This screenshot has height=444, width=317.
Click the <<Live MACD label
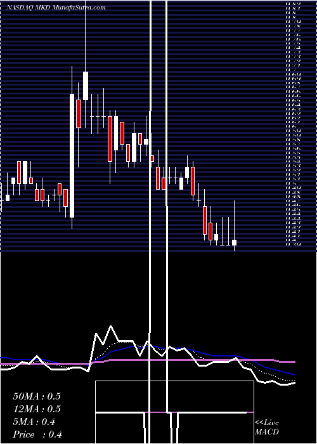pos(267,428)
